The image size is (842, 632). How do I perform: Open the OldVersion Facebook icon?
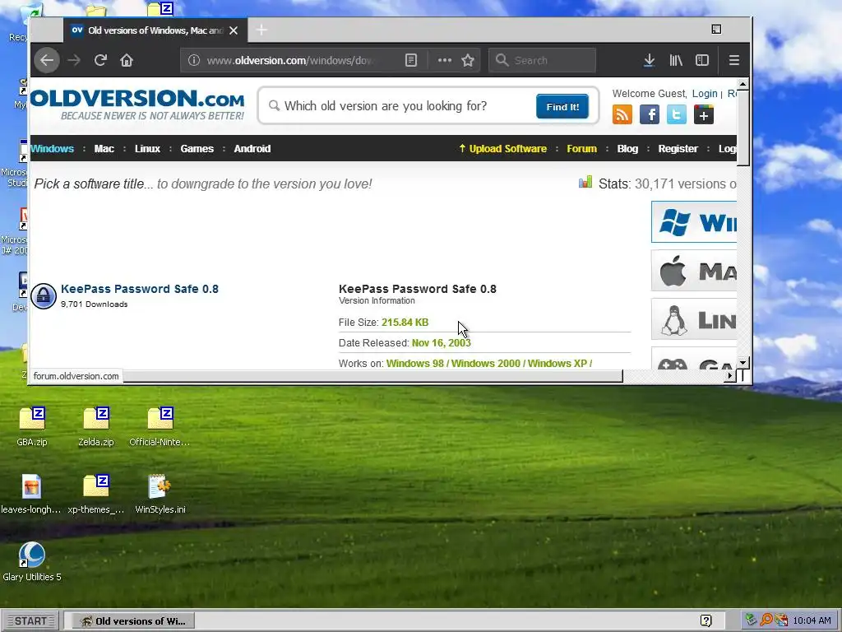click(650, 114)
